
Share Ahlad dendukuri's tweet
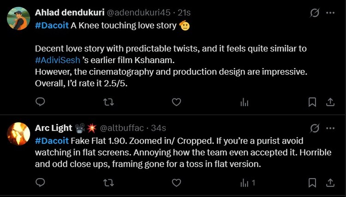pos(330,102)
